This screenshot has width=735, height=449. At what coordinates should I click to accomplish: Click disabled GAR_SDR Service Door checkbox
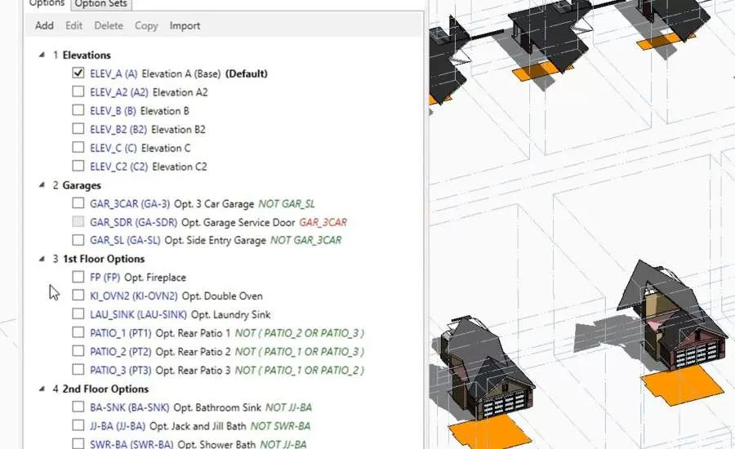coord(78,222)
